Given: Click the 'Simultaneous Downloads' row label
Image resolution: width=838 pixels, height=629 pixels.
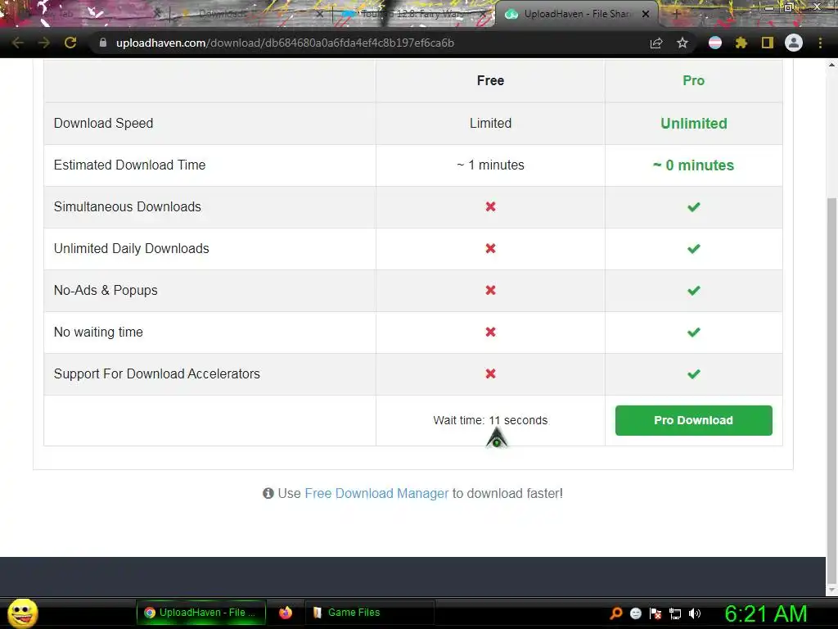Looking at the screenshot, I should click(x=127, y=206).
